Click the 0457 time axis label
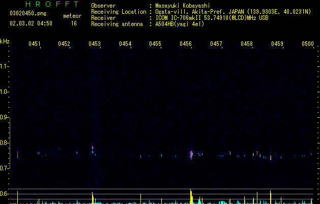The width and height of the screenshot is (320, 204). [216, 43]
